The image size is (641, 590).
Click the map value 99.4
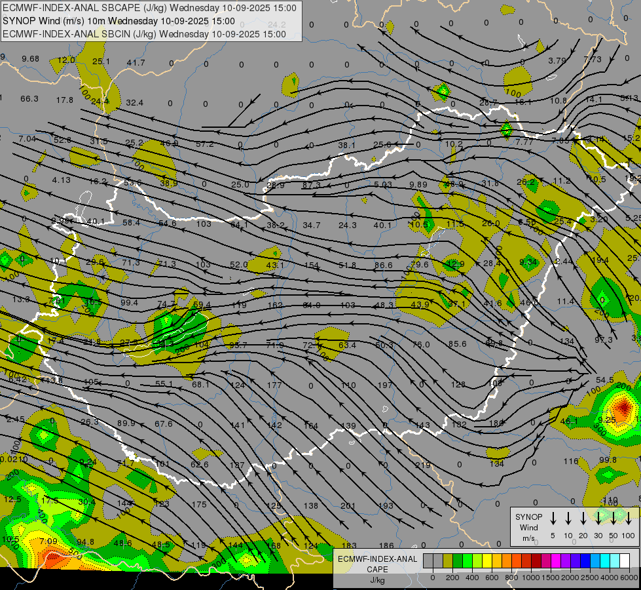coord(129,303)
